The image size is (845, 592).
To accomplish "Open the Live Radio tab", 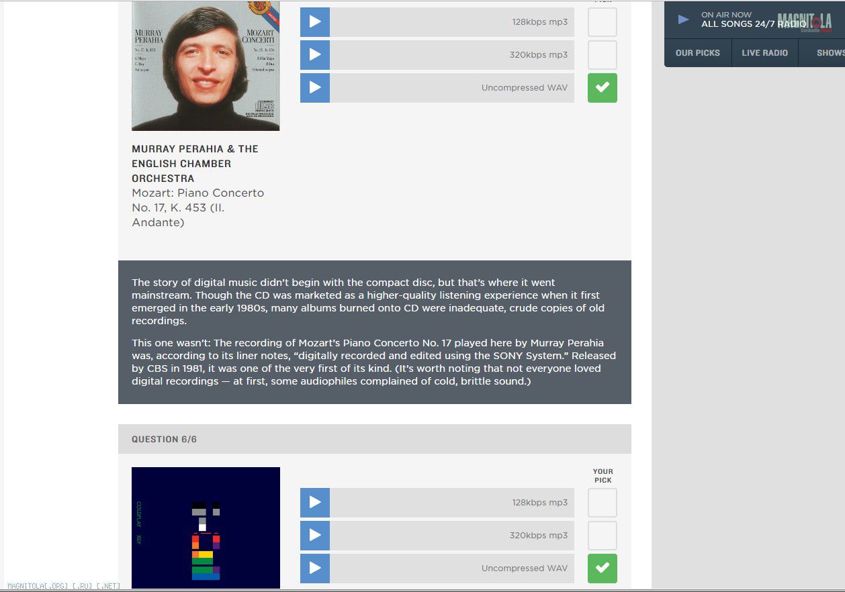I will [765, 53].
